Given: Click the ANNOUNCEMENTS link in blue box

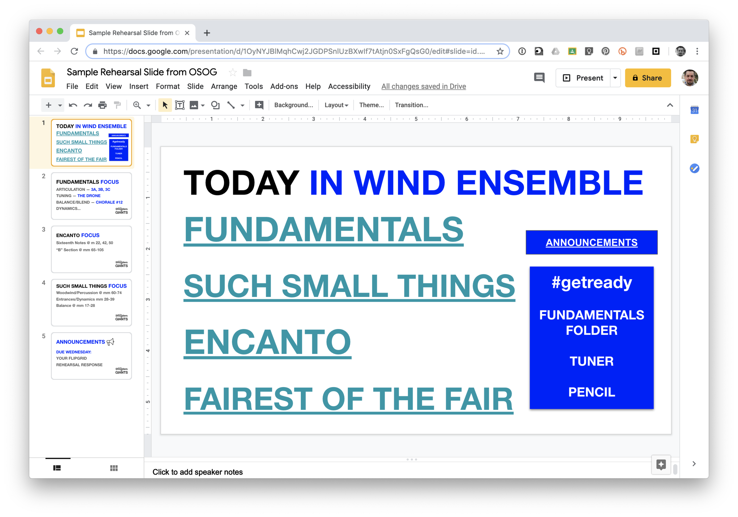Looking at the screenshot, I should pos(591,242).
